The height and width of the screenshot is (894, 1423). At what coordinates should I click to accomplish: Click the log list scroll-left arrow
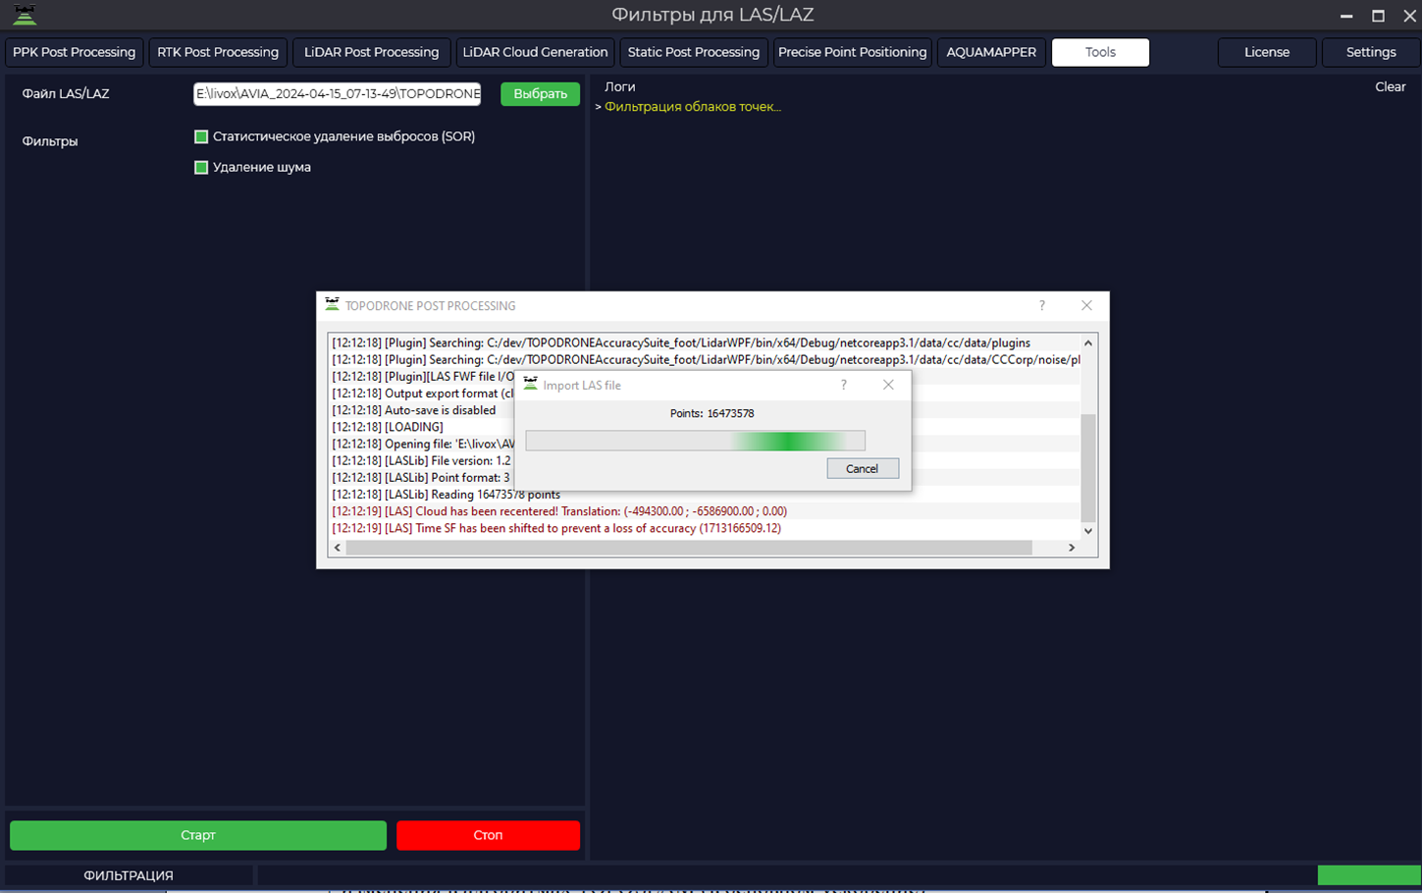(x=338, y=548)
